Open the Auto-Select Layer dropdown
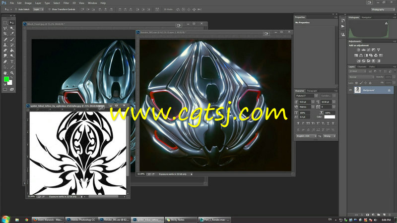Image resolution: width=397 pixels, height=223 pixels. (x=39, y=9)
